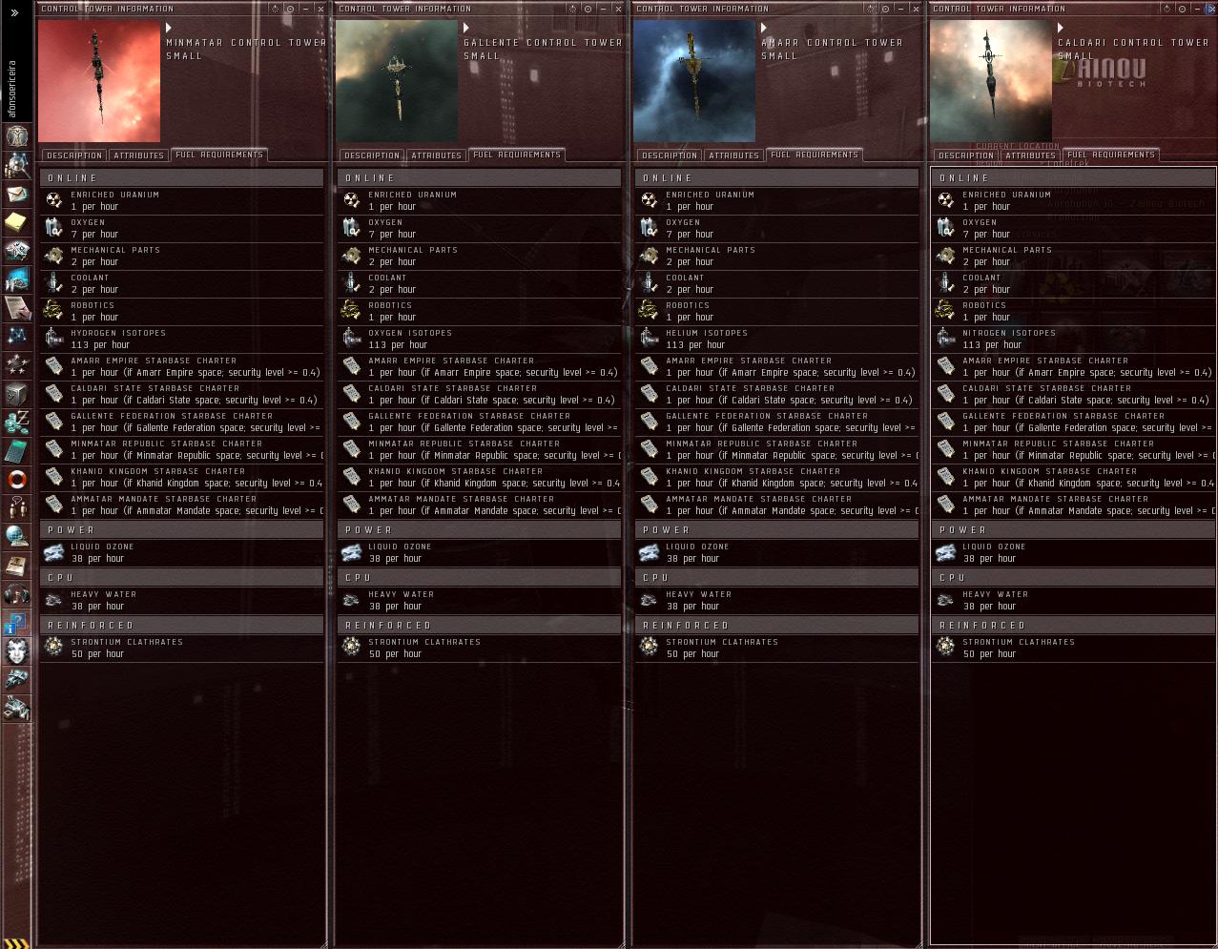Open Description tab in Gallente tower window
Viewport: 1218px width, 949px height.
click(x=371, y=155)
